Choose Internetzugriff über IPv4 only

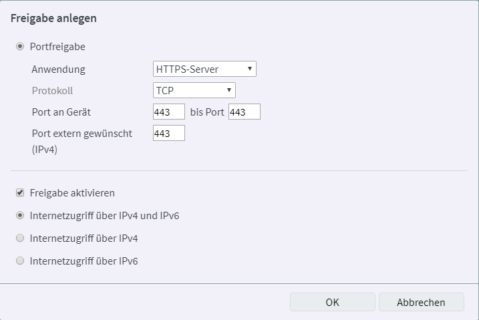pyautogui.click(x=20, y=238)
